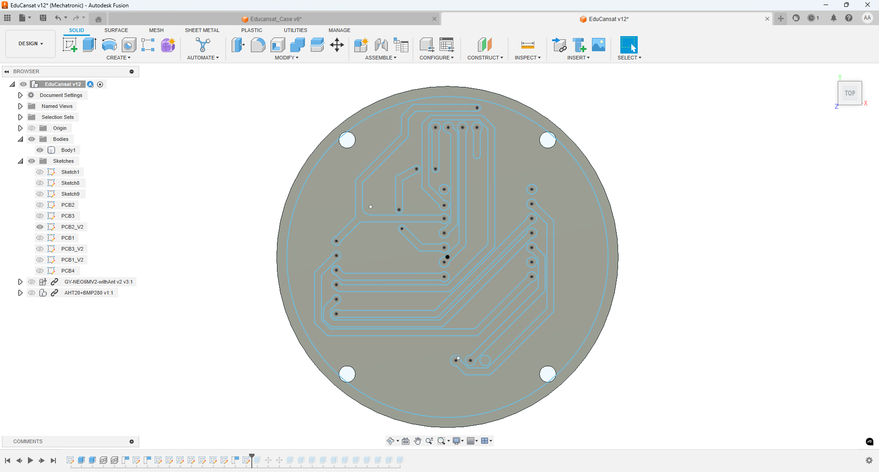Select the Extrude tool
Screen dimensions: 879x472
[89, 45]
